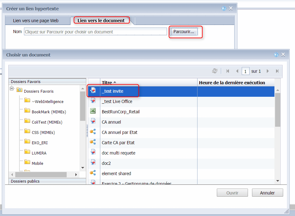Click help icon in Choisir un document dialog
The width and height of the screenshot is (295, 216).
coord(276,55)
